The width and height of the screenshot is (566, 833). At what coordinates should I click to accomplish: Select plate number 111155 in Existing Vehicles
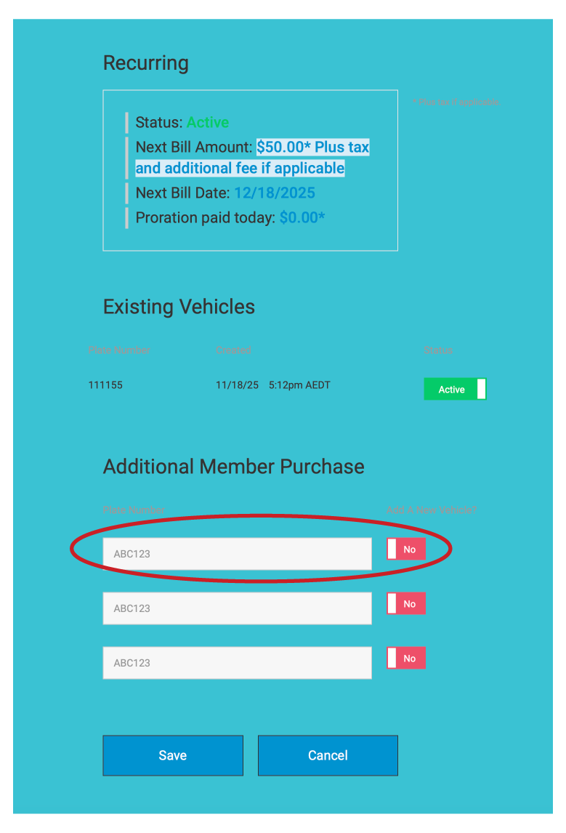pyautogui.click(x=105, y=385)
